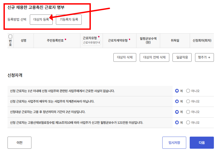Click the 대상자 삭제 button
Viewport: 219px width, 153px height.
(125, 57)
